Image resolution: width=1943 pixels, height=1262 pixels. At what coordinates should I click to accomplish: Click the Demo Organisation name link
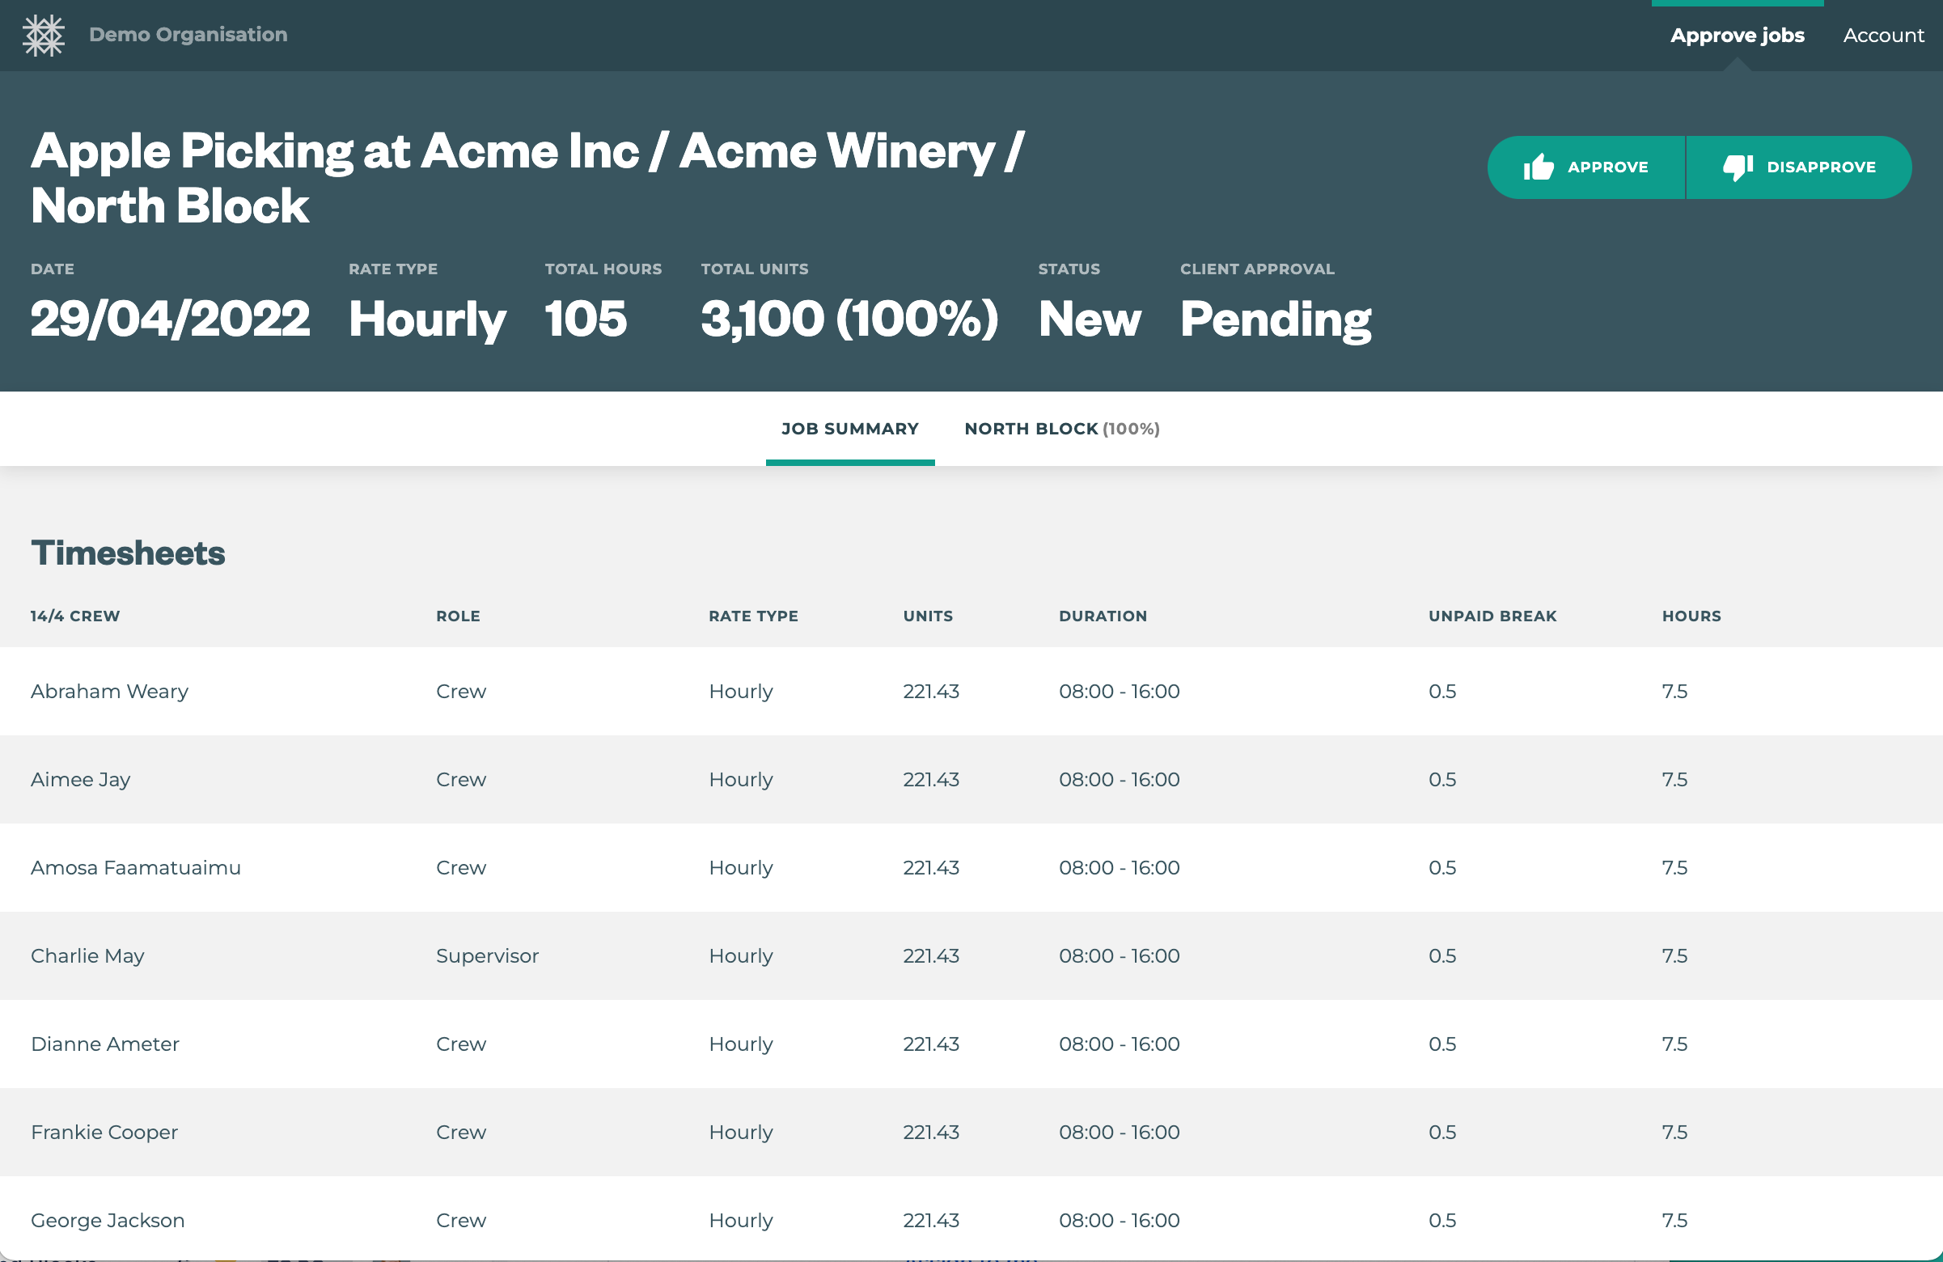[x=188, y=34]
